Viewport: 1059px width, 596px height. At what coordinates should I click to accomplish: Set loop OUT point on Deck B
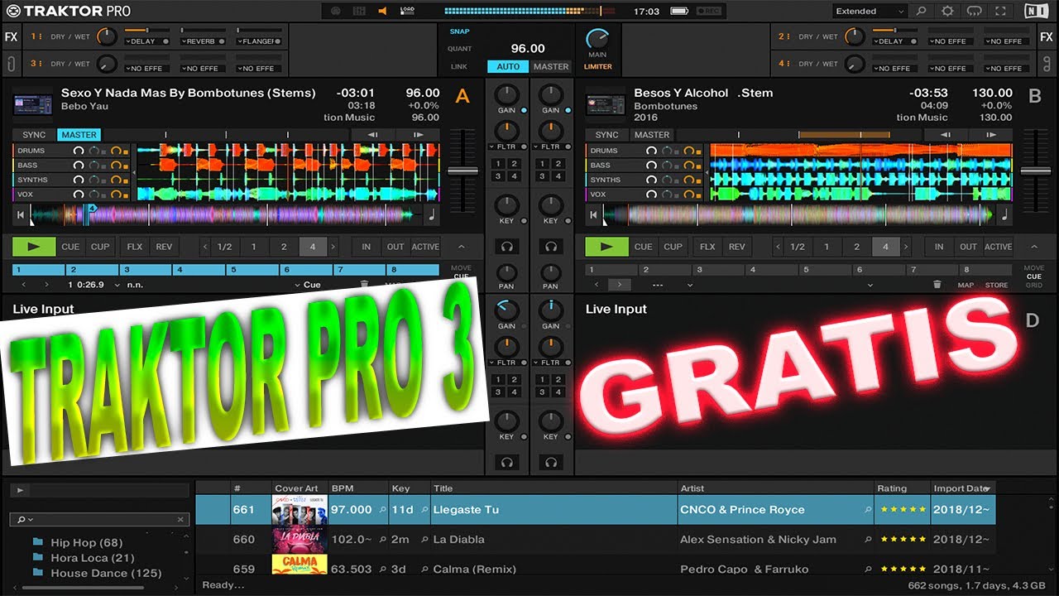(x=968, y=247)
